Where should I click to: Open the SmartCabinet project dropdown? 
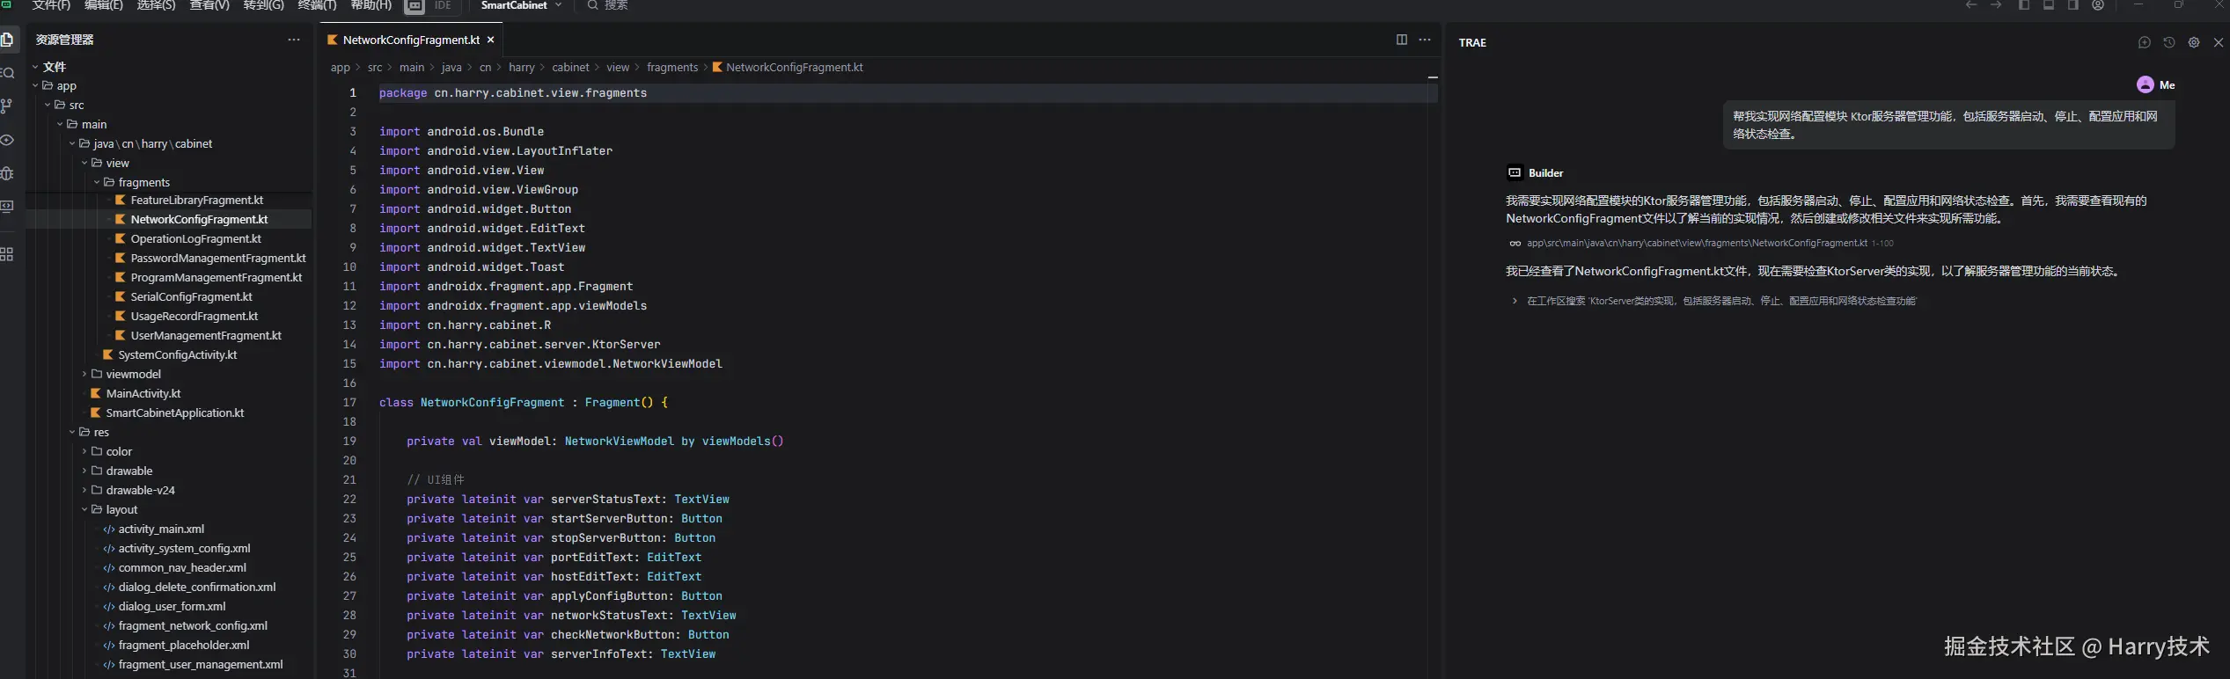(521, 5)
